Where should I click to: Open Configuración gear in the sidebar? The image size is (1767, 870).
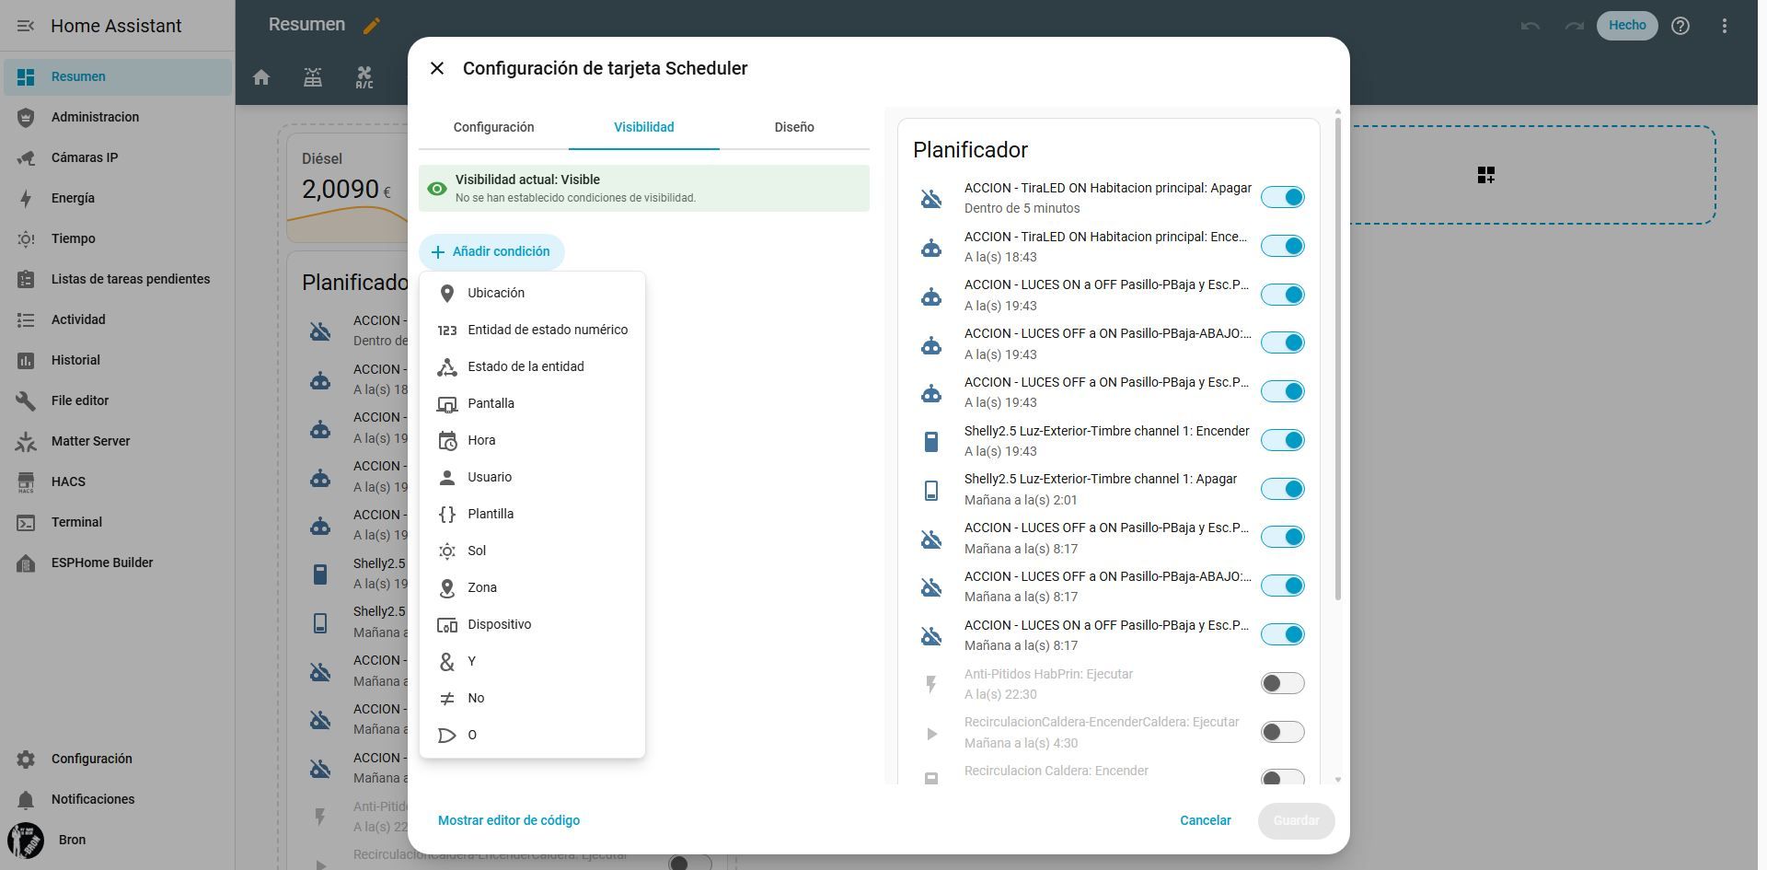(118, 759)
